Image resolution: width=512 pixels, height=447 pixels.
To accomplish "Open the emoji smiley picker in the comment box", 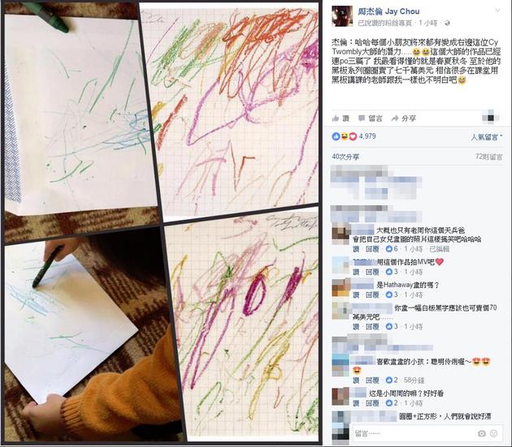I will 494,433.
